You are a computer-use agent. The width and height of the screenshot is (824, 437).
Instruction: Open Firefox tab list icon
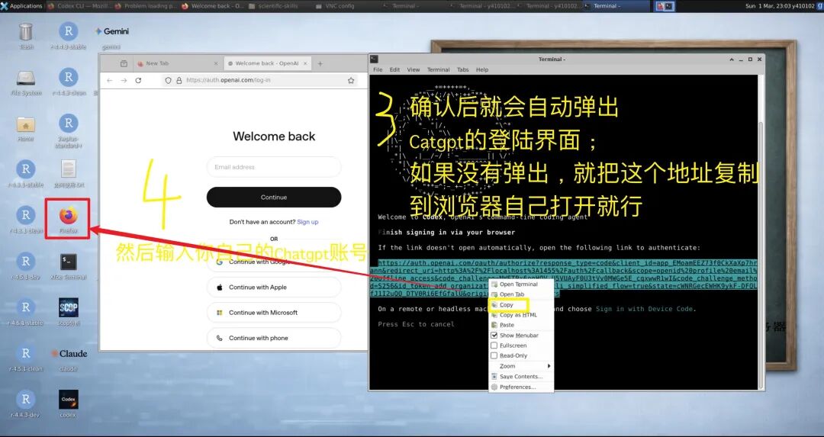point(124,63)
